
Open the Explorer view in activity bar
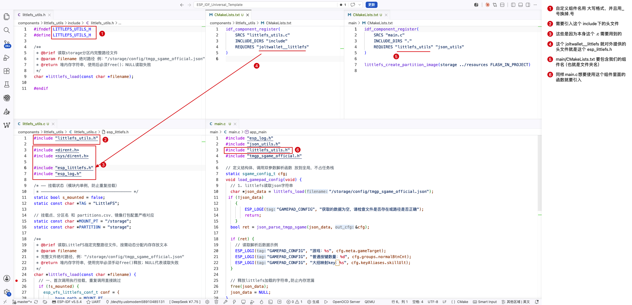(7, 17)
